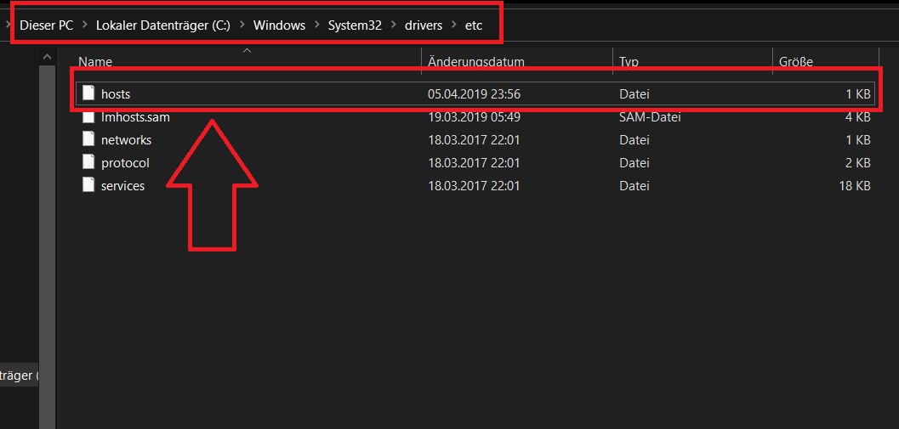Sort files by Name column header
Image resolution: width=899 pixels, height=429 pixels.
pos(95,62)
